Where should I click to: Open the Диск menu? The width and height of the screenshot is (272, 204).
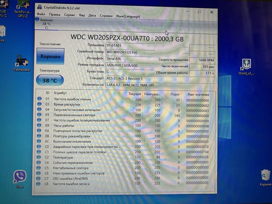click(92, 15)
